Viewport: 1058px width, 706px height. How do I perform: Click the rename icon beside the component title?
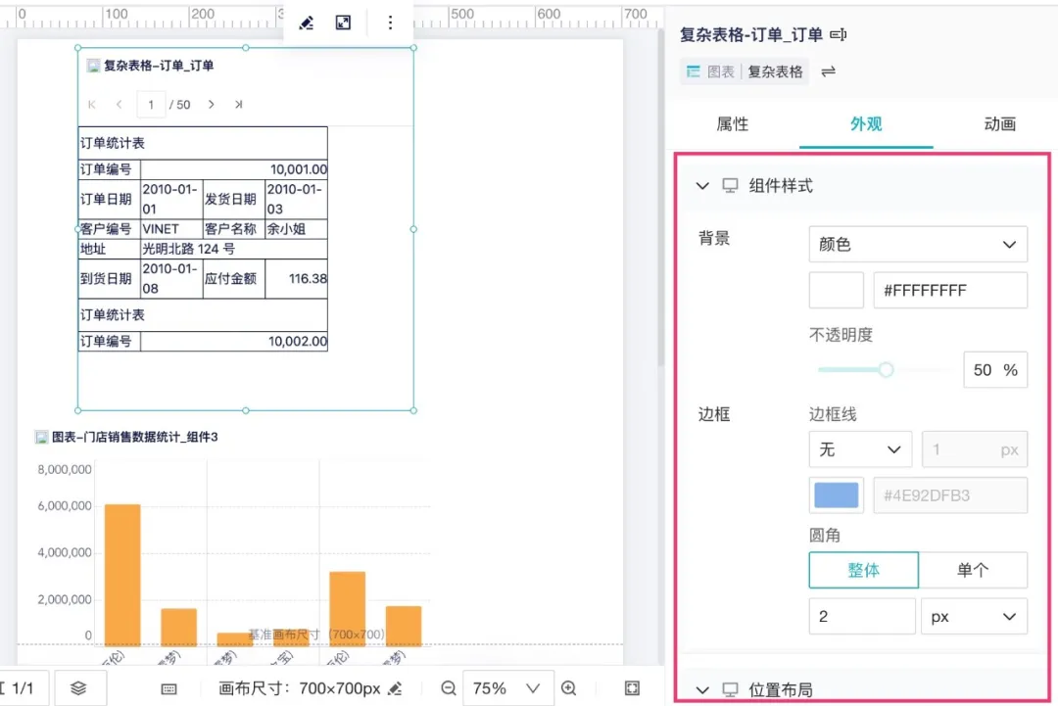click(x=838, y=35)
